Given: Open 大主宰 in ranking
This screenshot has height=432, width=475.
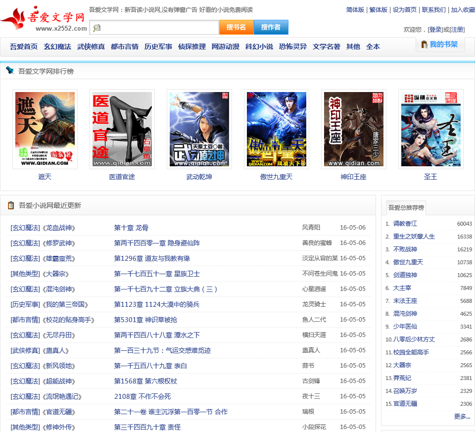Looking at the screenshot, I should click(402, 288).
